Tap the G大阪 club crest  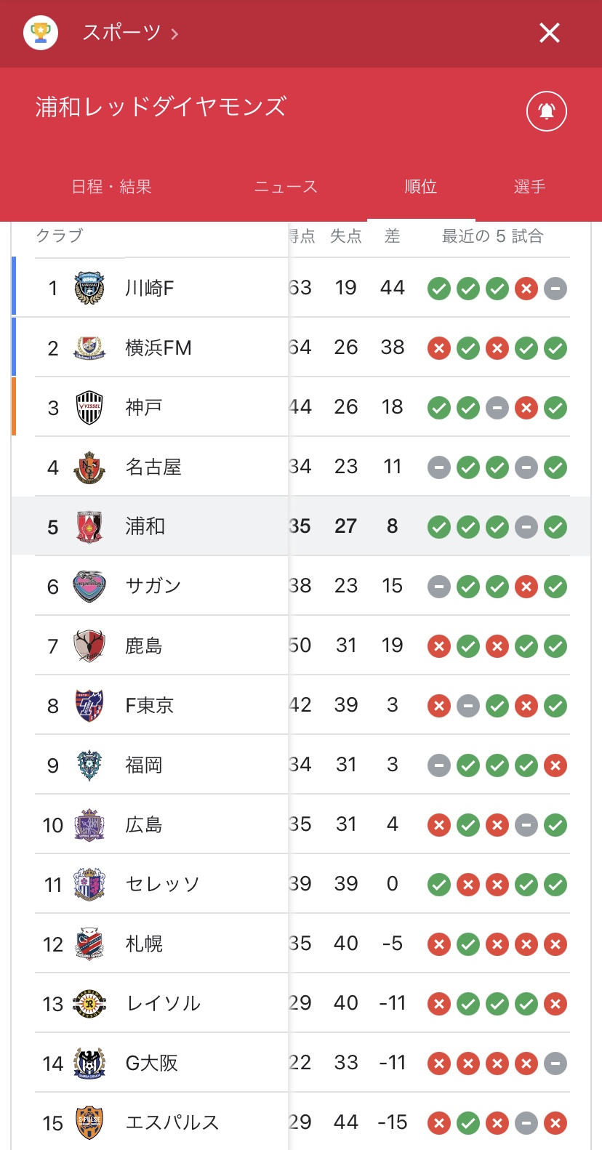89,1063
